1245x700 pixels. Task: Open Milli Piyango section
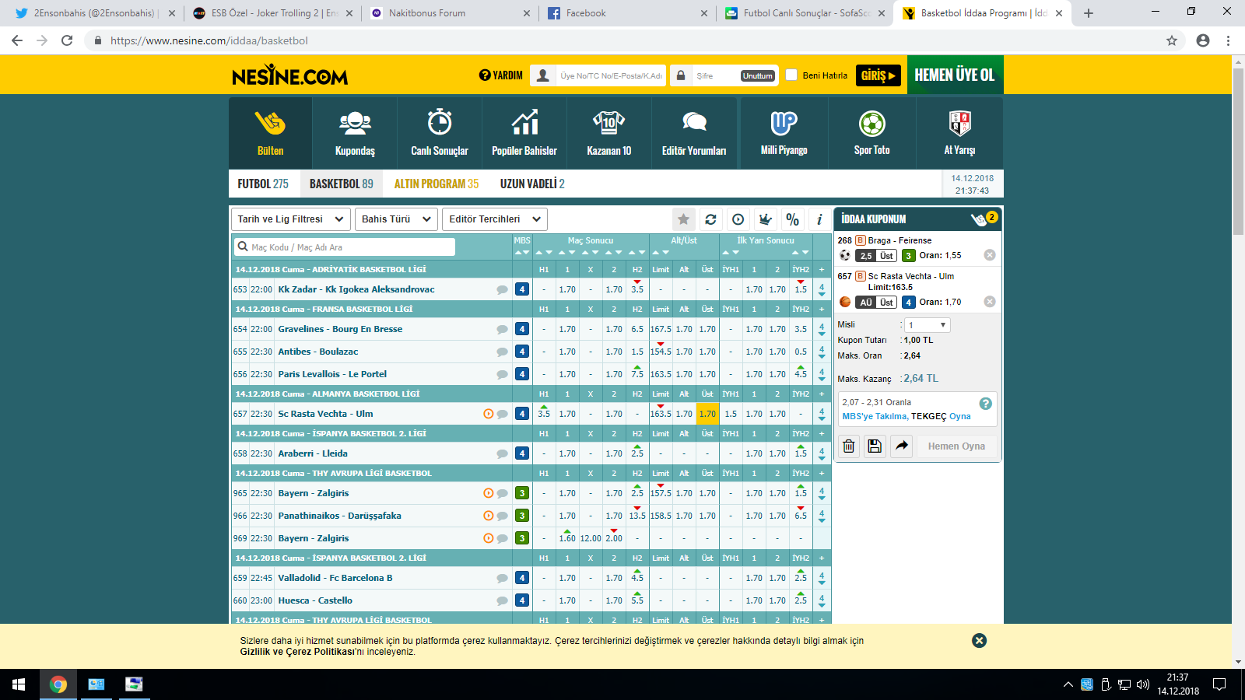coord(784,133)
